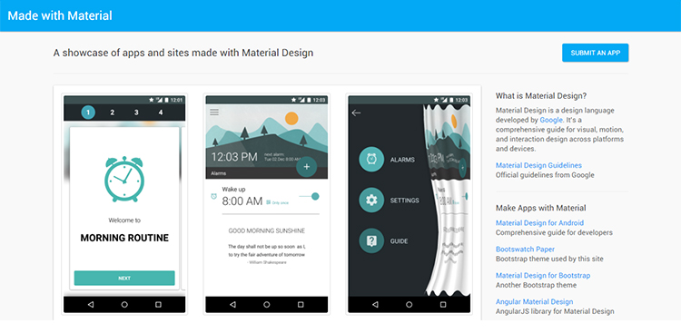Tap back triangle in second phone navbar
This screenshot has height=333, width=681.
[232, 305]
